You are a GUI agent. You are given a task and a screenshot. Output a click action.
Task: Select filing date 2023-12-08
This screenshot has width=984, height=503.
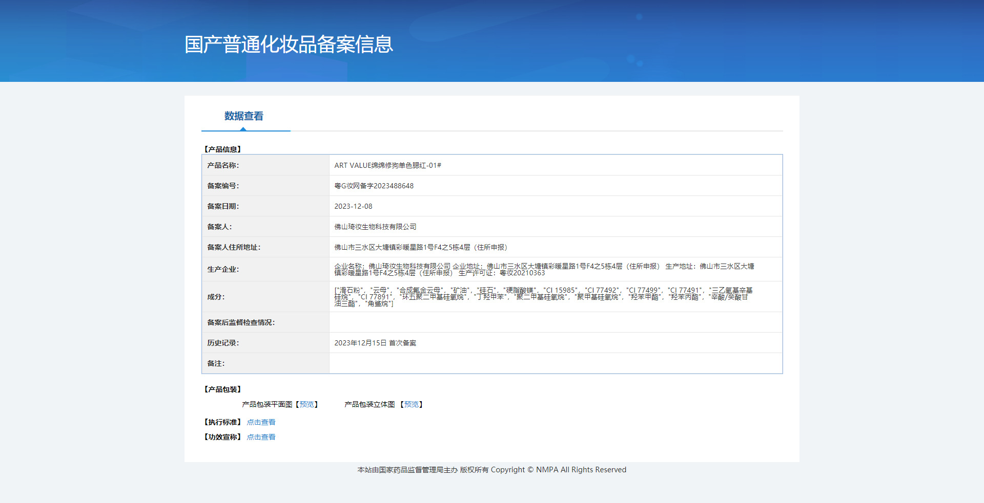353,206
